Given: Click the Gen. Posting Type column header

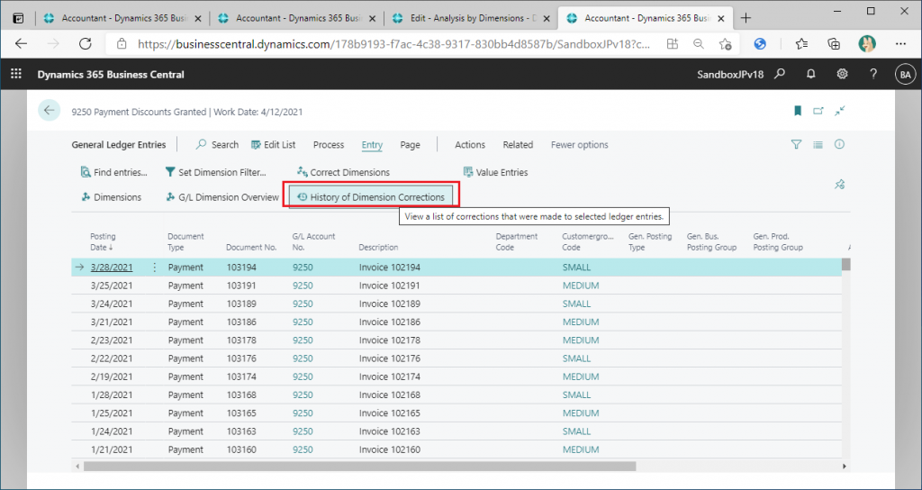Looking at the screenshot, I should click(x=650, y=241).
